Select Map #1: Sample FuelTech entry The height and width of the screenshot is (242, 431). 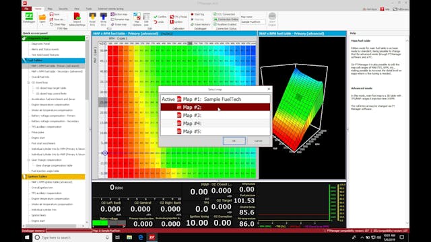[x=215, y=99]
